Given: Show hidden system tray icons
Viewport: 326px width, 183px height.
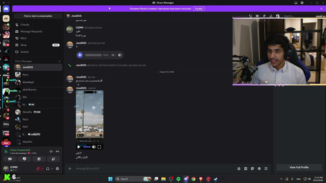Looking at the screenshot, I should point(281,179).
